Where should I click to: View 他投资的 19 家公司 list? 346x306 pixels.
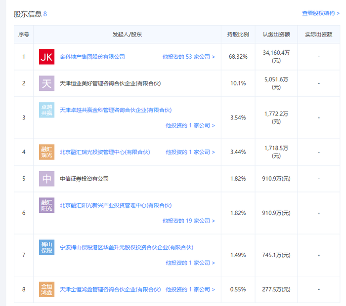tap(189, 221)
